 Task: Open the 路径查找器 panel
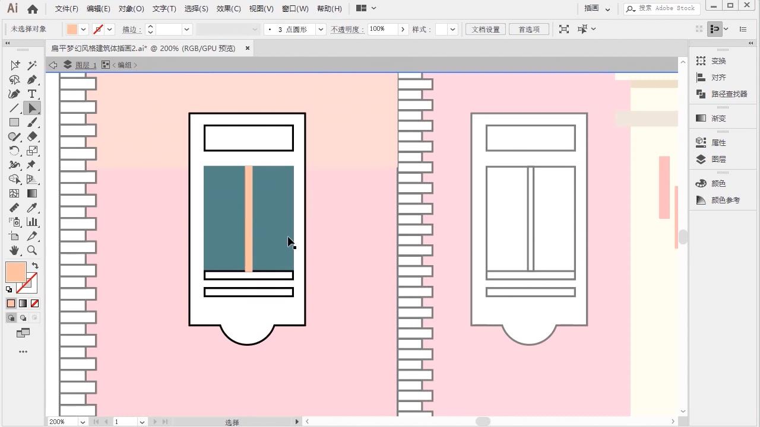click(722, 94)
